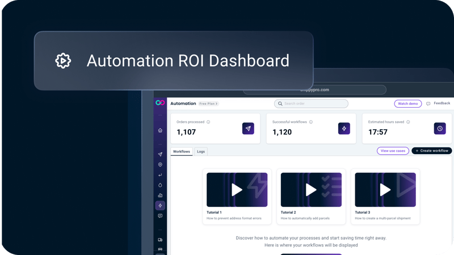Click 'How to prevent address format errors' text
The height and width of the screenshot is (255, 454).
coord(234,218)
